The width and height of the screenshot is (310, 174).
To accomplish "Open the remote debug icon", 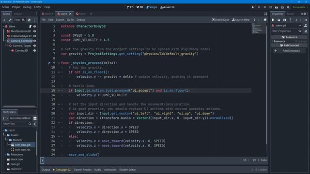I will [x=270, y=7].
